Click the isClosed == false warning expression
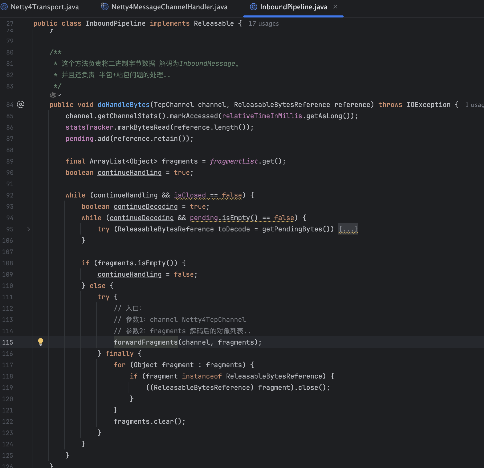Image resolution: width=484 pixels, height=468 pixels. (208, 195)
